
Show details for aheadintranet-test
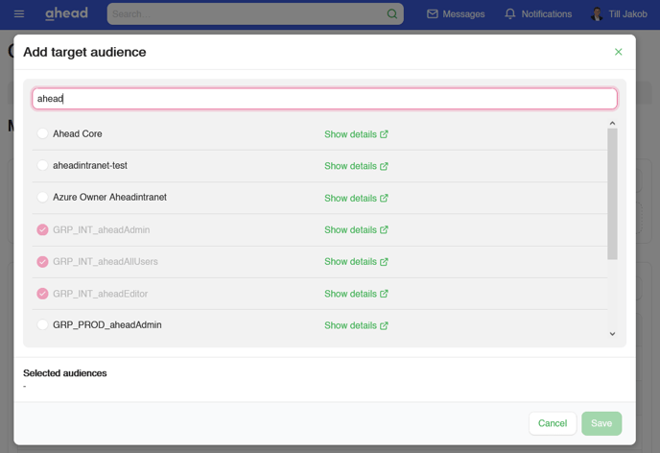(356, 166)
